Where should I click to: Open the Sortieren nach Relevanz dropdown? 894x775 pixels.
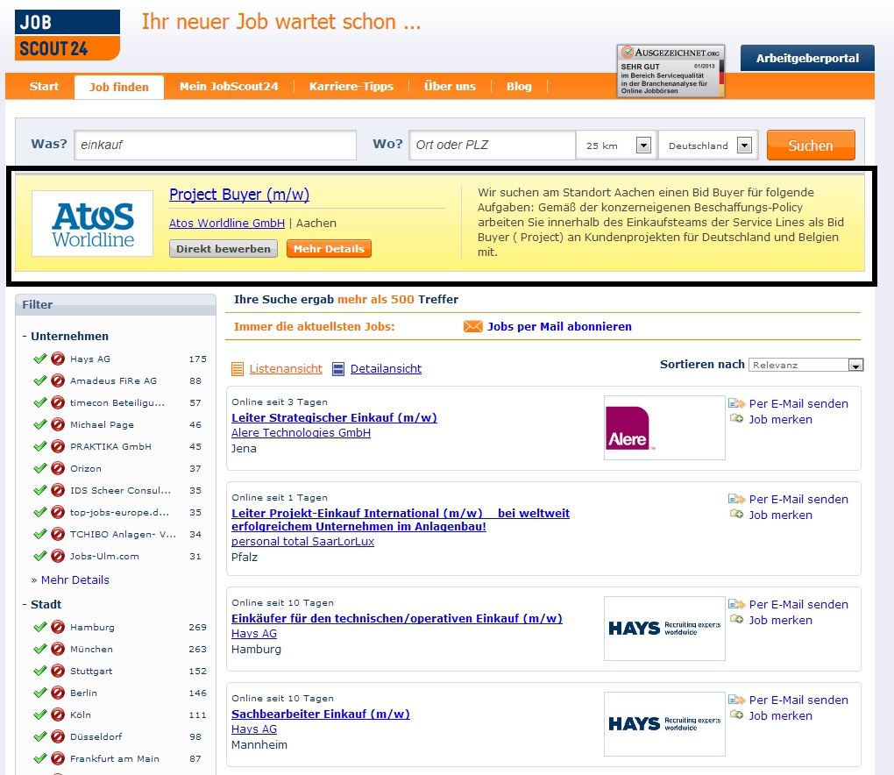coord(855,365)
